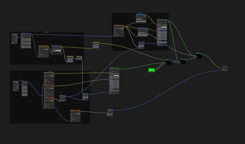Select the black mix node fed by the bright green node
The image size is (245, 144).
(x=168, y=62)
